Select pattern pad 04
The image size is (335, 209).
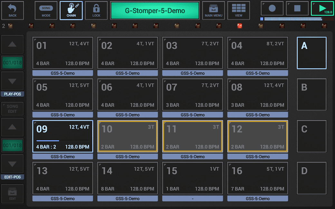[x=257, y=53]
